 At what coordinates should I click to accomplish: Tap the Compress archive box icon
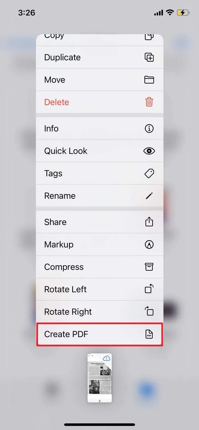point(149,267)
